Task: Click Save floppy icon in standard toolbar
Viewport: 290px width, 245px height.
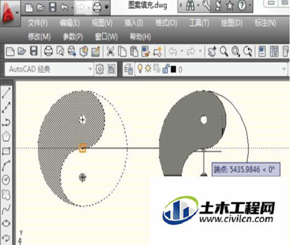Action: 34,51
